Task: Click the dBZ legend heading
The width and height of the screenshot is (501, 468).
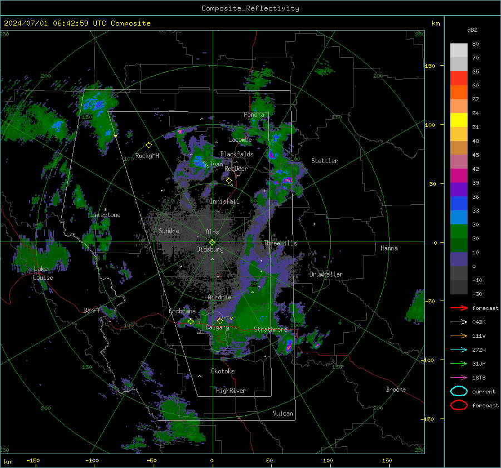Action: point(472,29)
